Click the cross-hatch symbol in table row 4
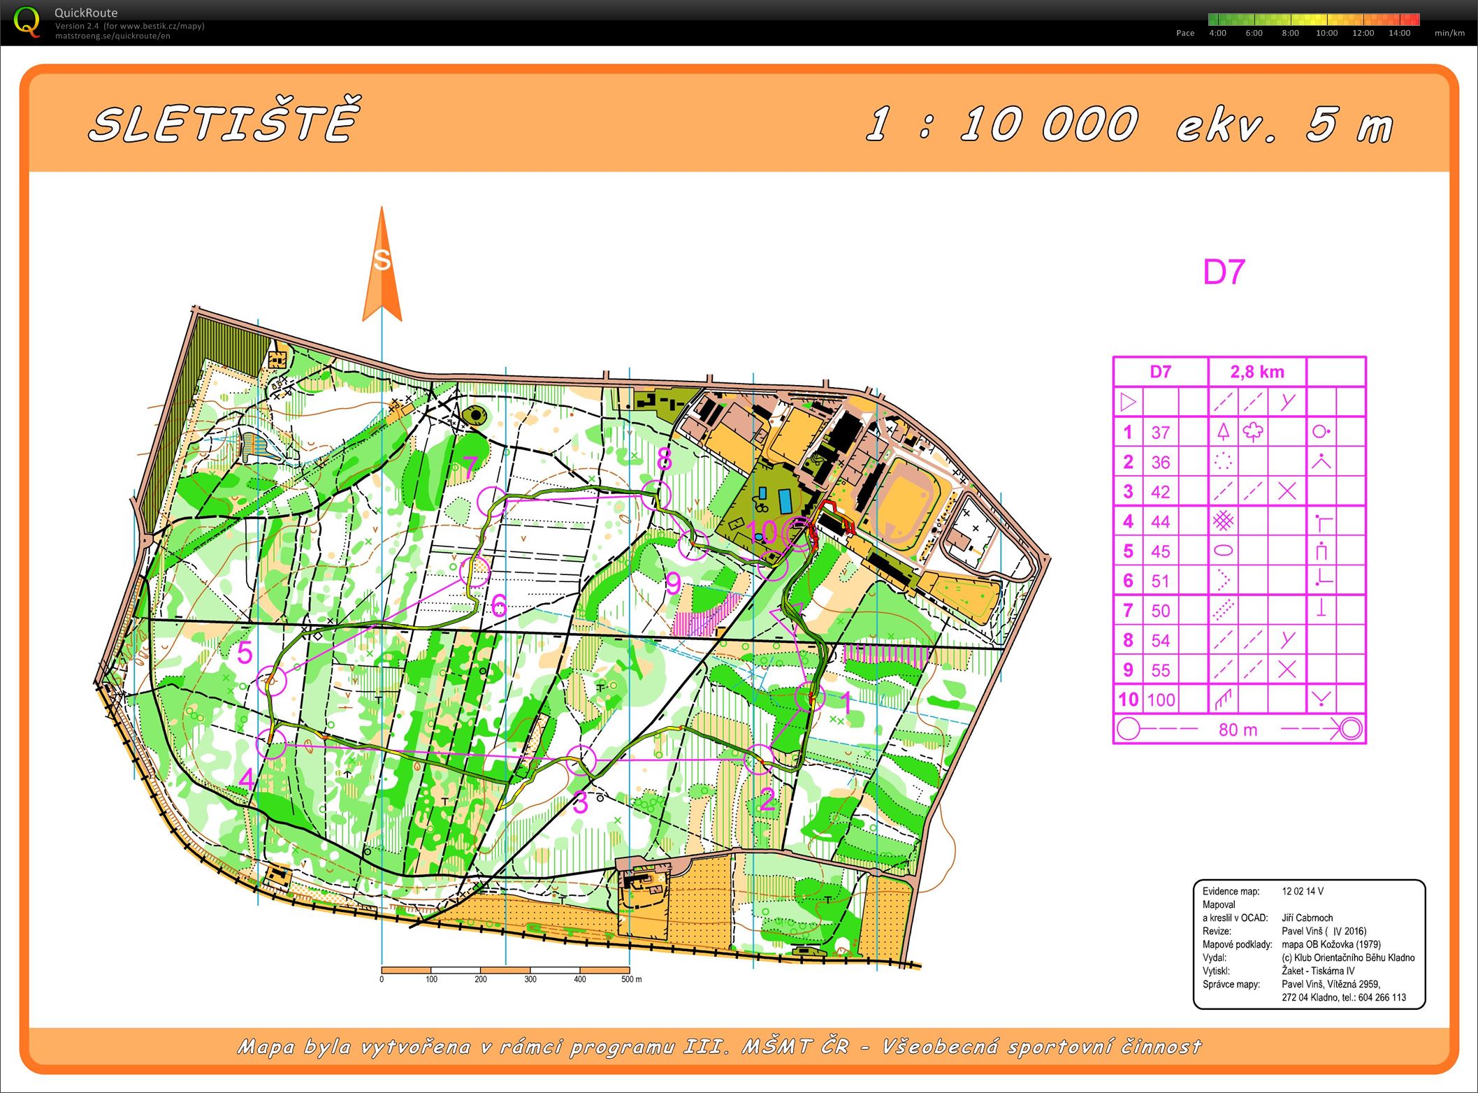The image size is (1478, 1093). 1223,521
